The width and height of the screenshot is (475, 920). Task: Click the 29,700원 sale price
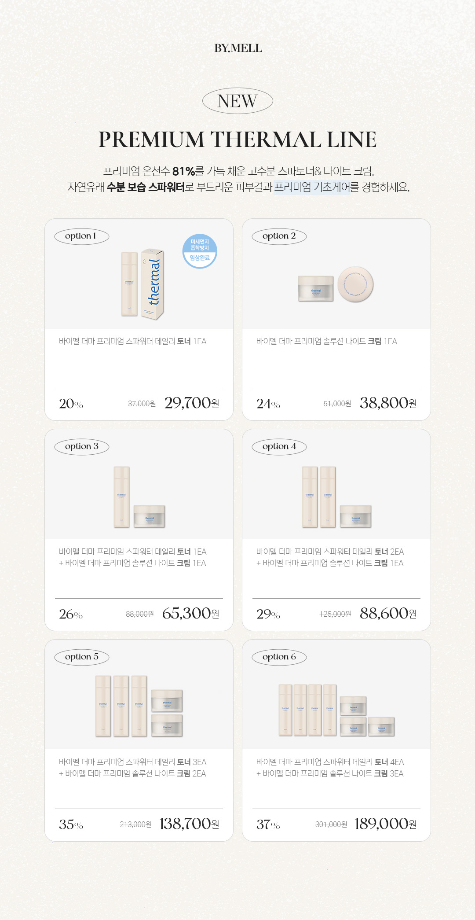tap(192, 403)
